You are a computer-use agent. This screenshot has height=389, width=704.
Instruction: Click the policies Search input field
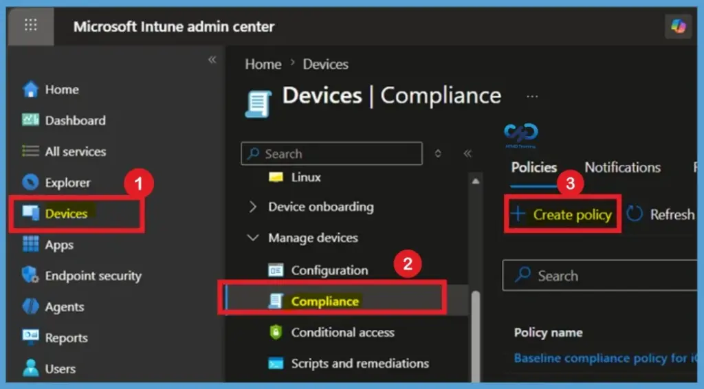tap(599, 275)
